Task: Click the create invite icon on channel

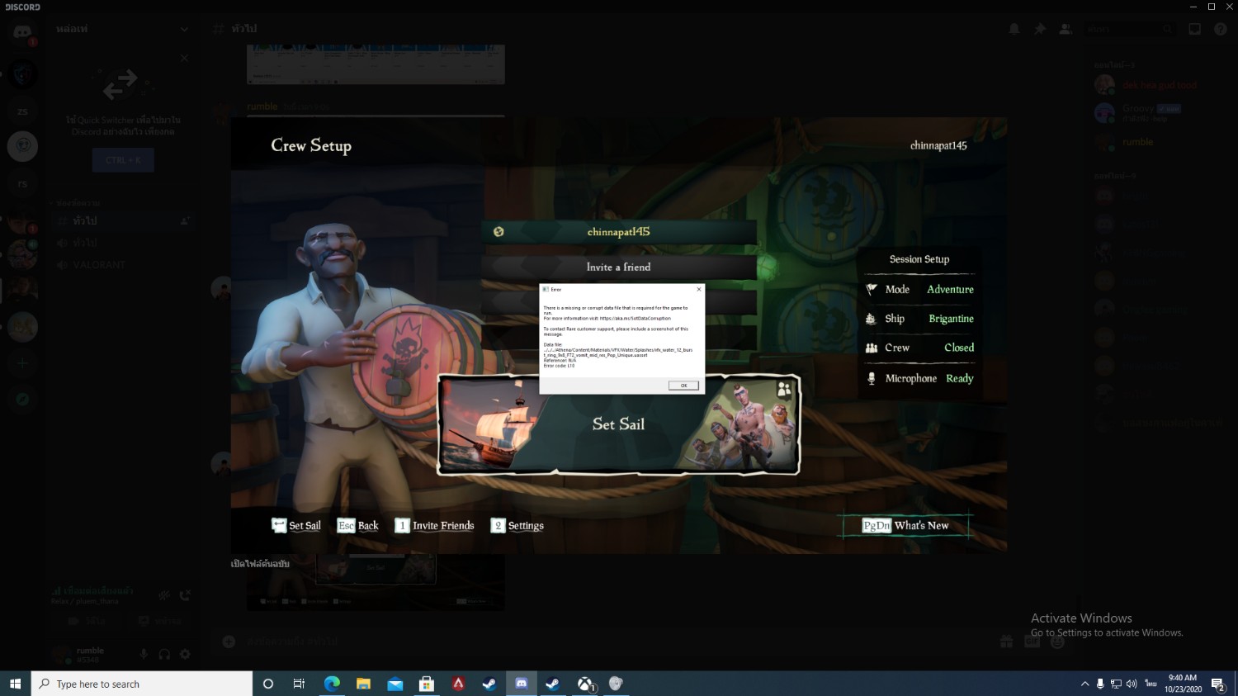Action: (185, 221)
